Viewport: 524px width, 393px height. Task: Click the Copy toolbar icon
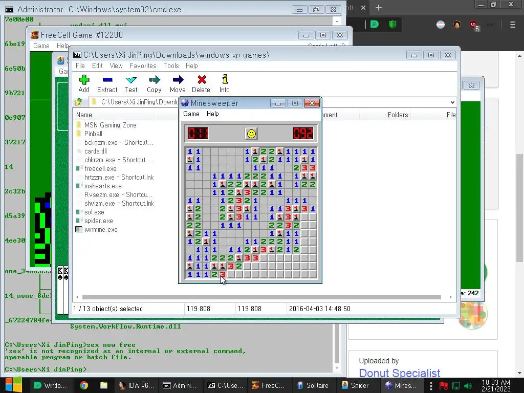click(x=154, y=83)
